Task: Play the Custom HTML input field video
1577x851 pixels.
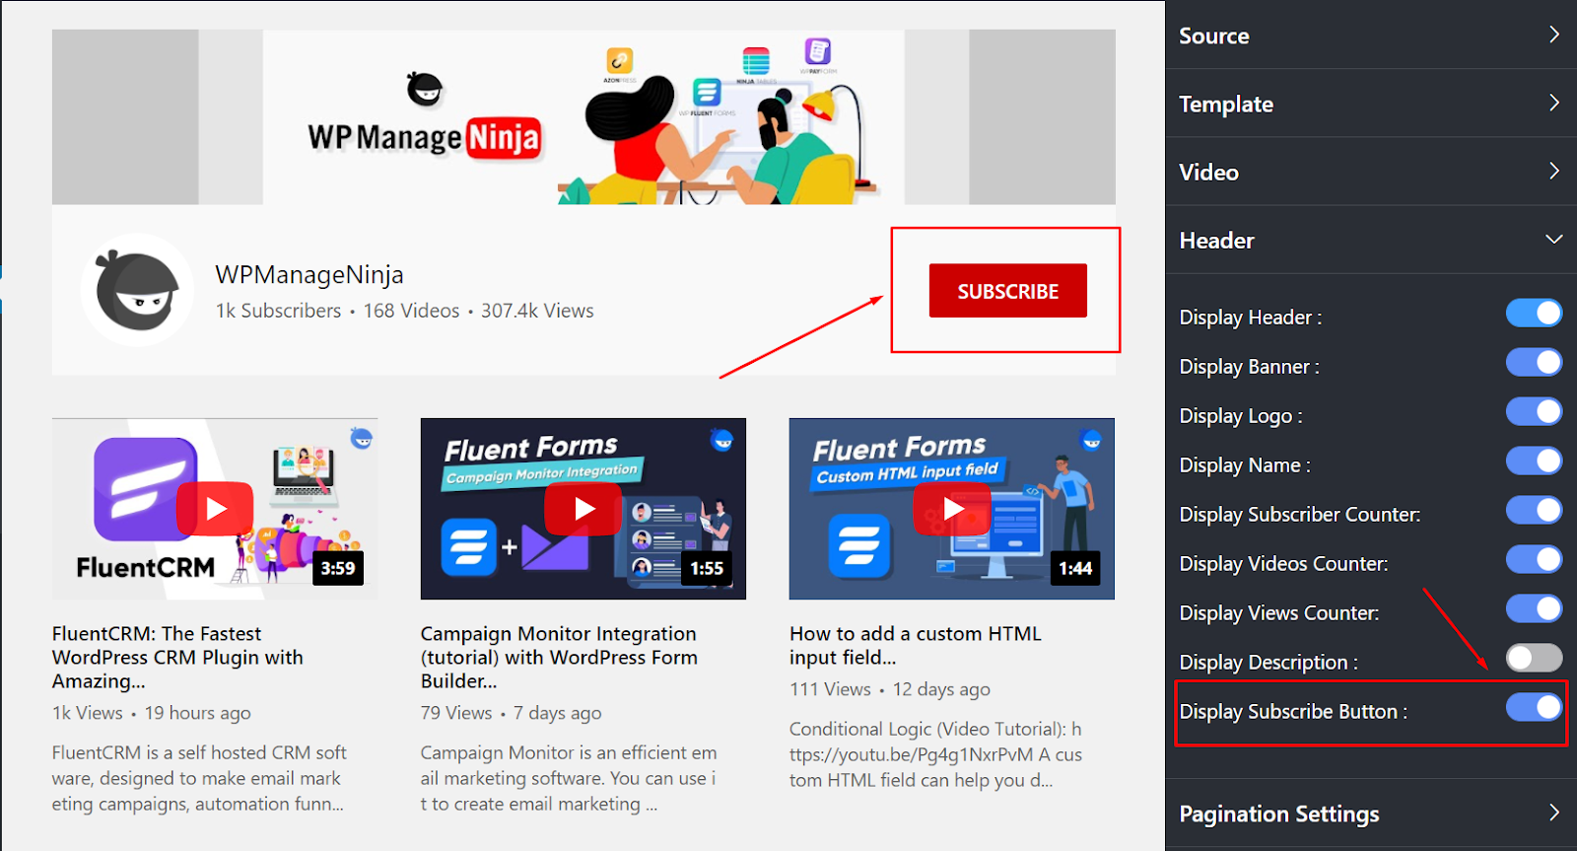Action: (x=952, y=509)
